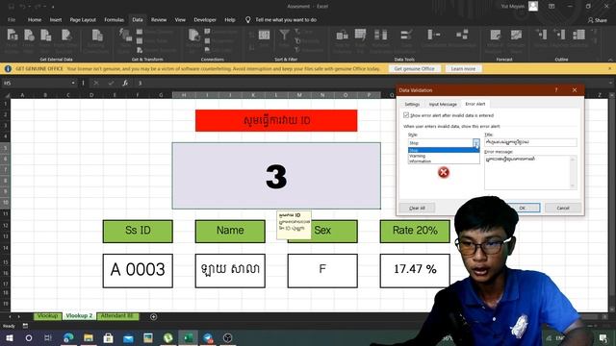Open Data Validation ribbon icon
This screenshot has height=346, width=616.
[406, 35]
